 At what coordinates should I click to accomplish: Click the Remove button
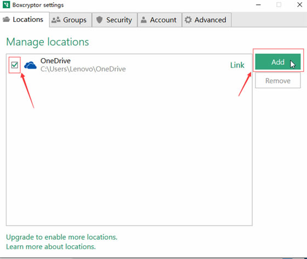pos(278,81)
